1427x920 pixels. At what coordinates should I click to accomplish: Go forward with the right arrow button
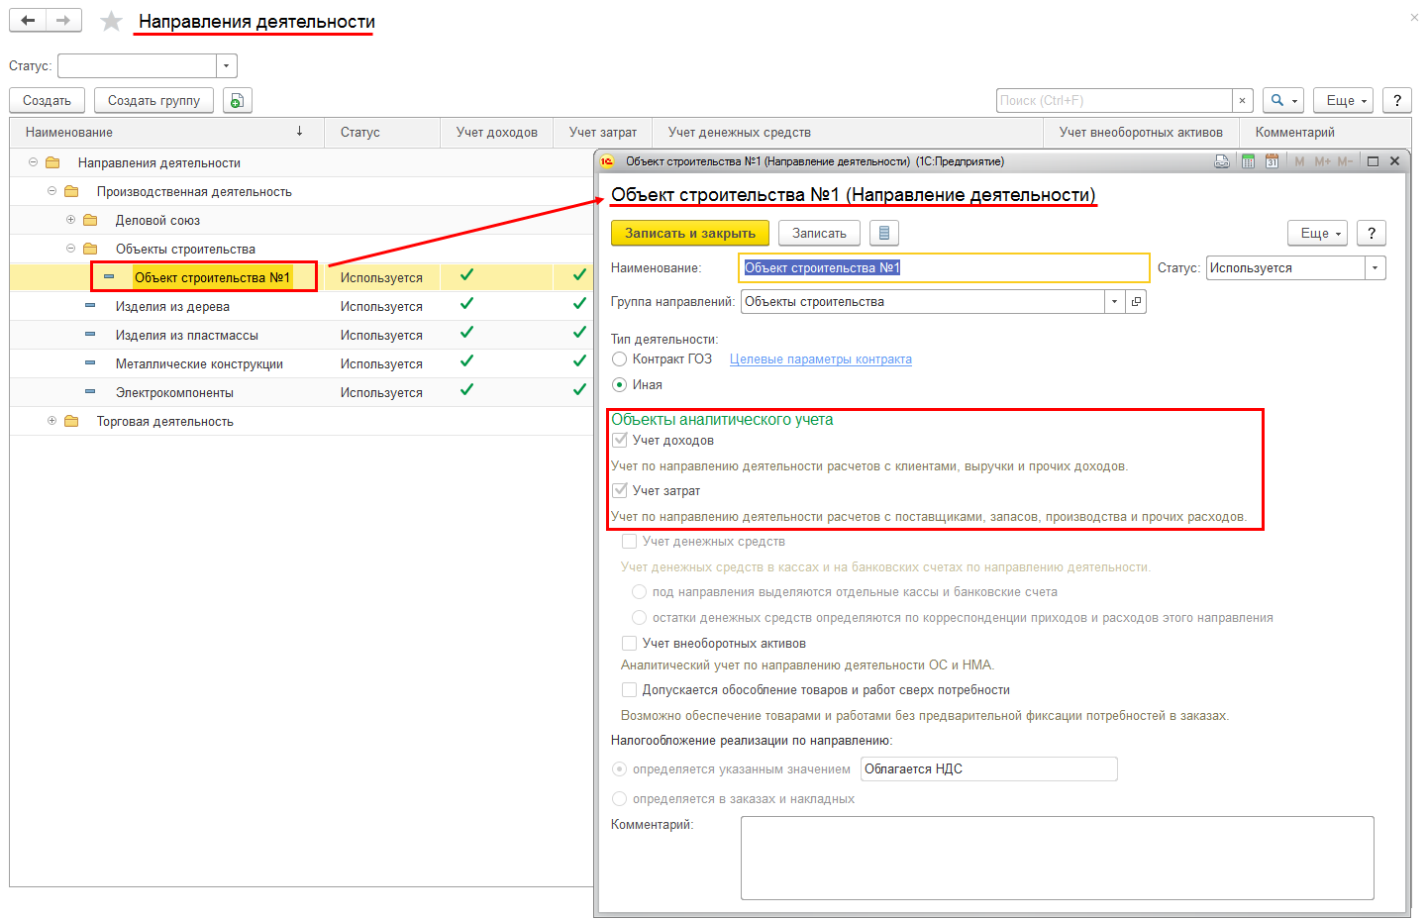[63, 21]
